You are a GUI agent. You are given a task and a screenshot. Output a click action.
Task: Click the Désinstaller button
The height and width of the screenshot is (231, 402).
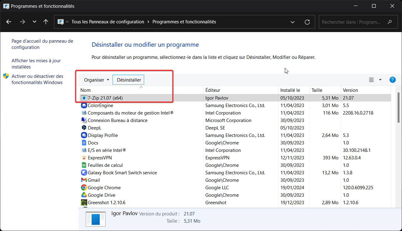pos(128,80)
